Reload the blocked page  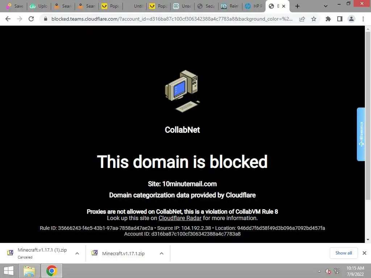tap(31, 19)
